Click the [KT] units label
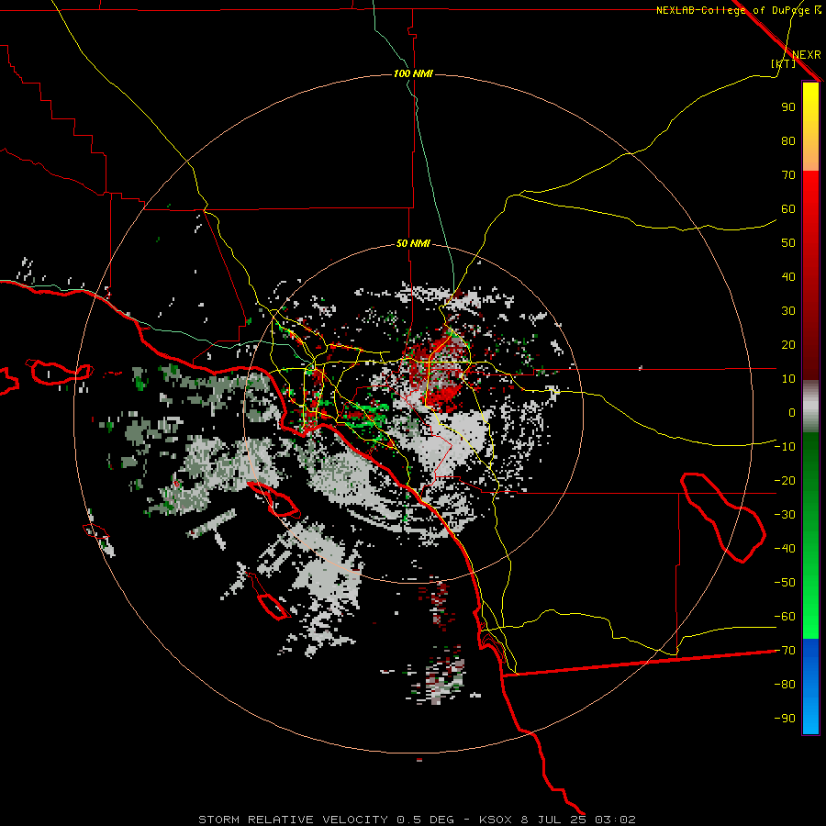Viewport: 826px width, 826px height. [x=784, y=63]
